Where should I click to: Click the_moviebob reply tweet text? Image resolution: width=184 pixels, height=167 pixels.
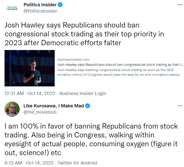click(91, 139)
